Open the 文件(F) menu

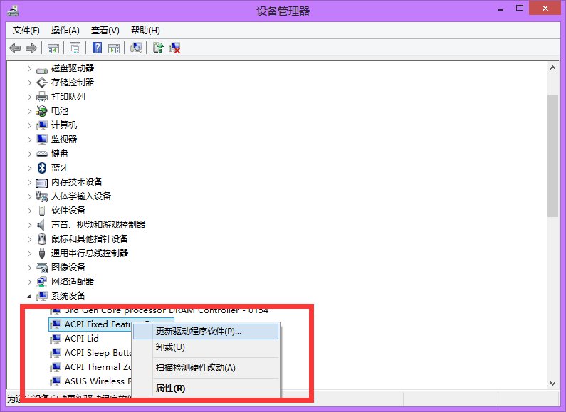point(26,31)
